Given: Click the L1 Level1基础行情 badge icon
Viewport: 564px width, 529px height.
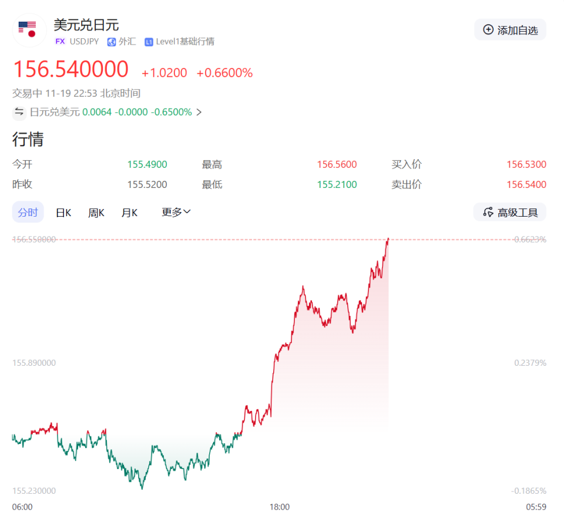Looking at the screenshot, I should [x=149, y=42].
